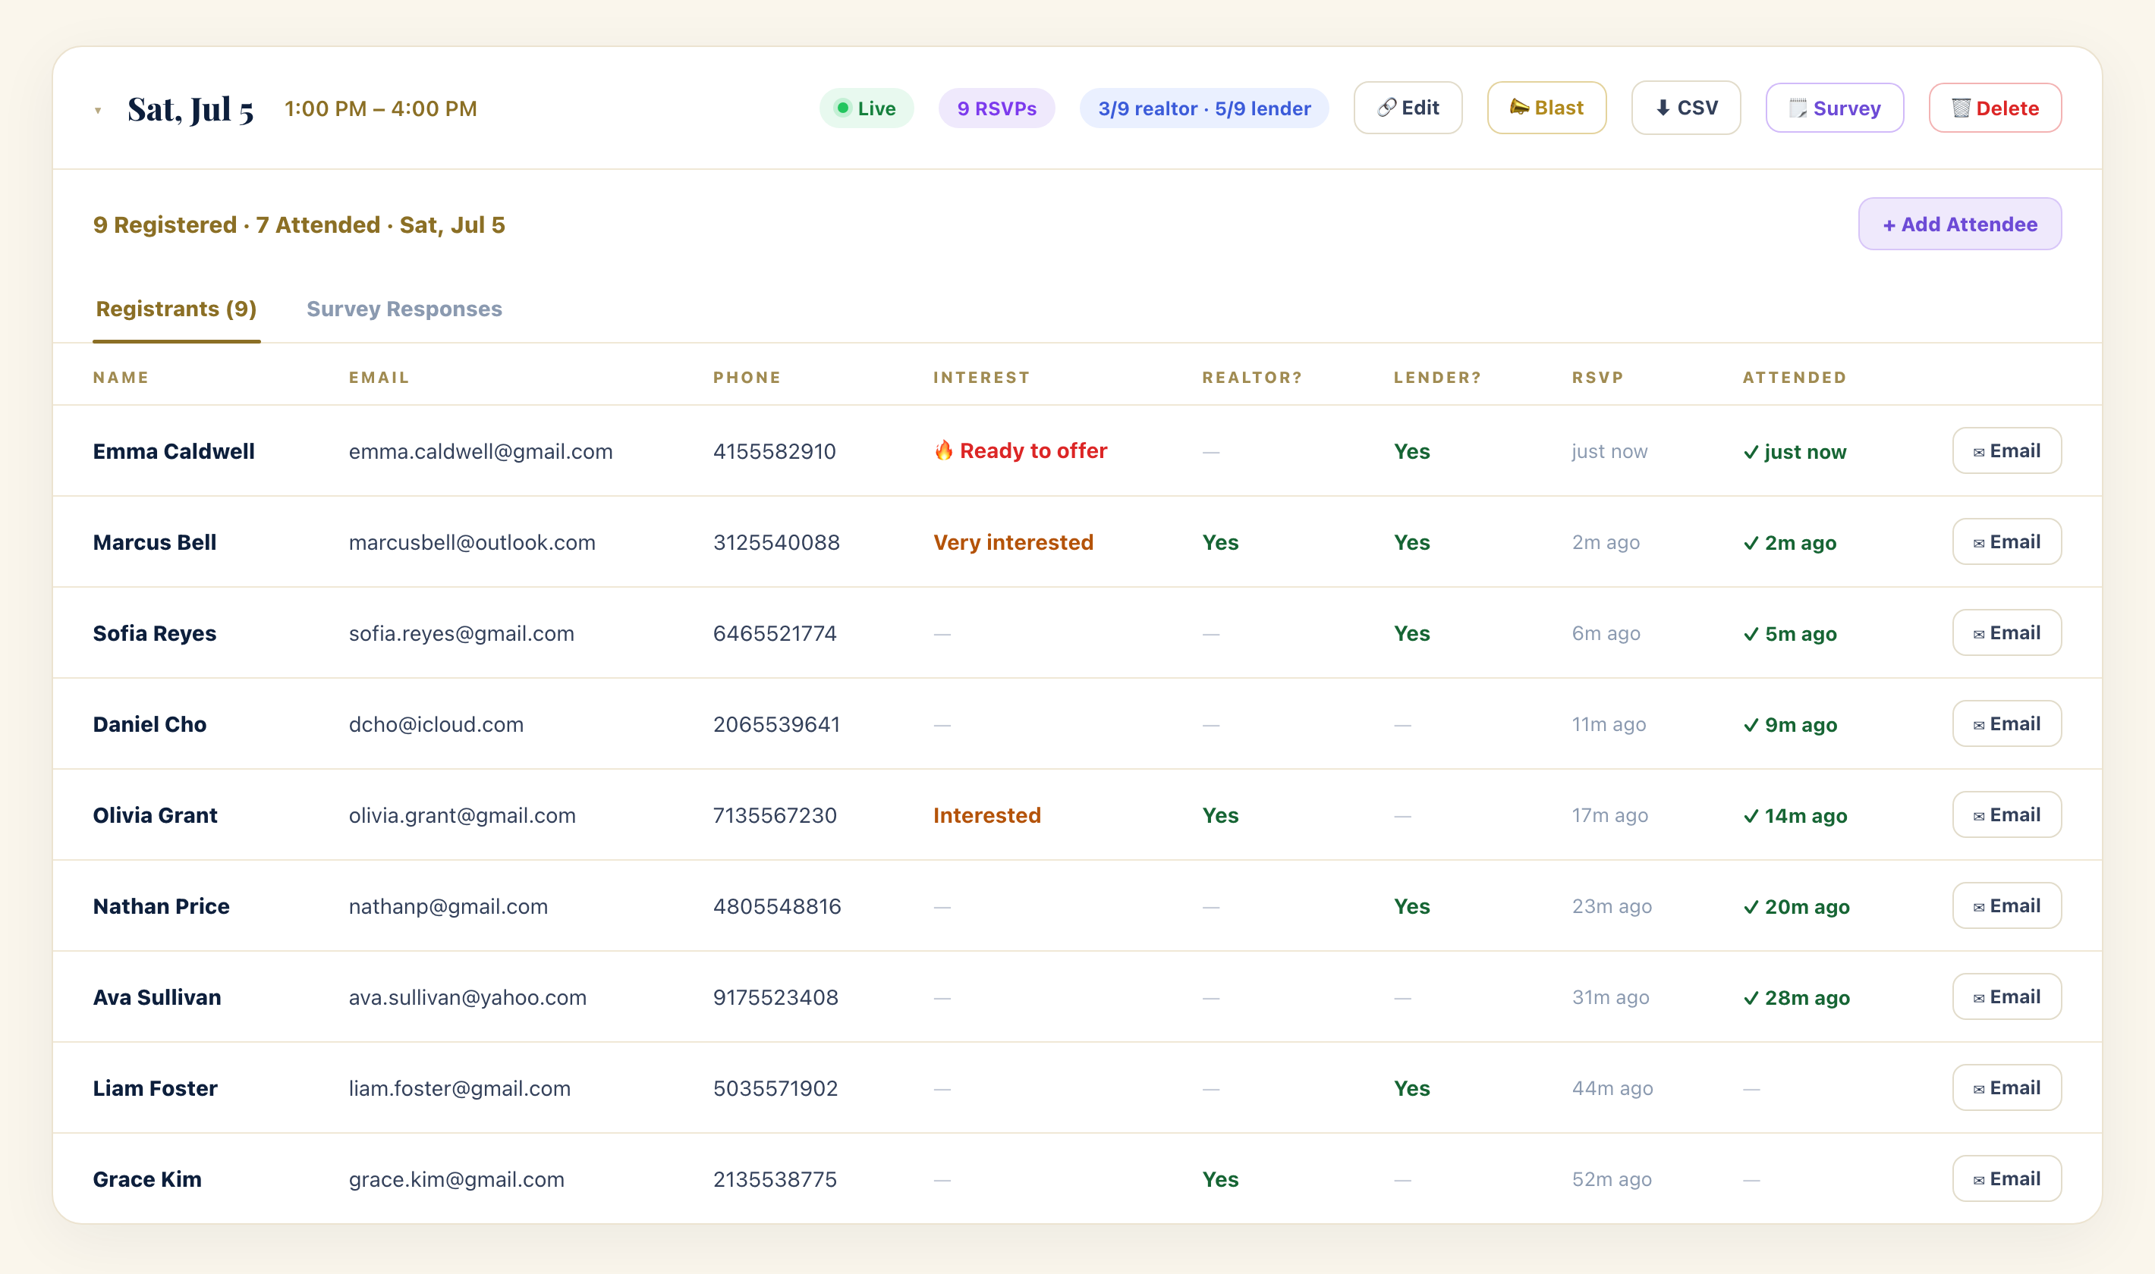This screenshot has height=1274, width=2155.
Task: Click the Ready to offer interest label
Action: (x=1021, y=450)
